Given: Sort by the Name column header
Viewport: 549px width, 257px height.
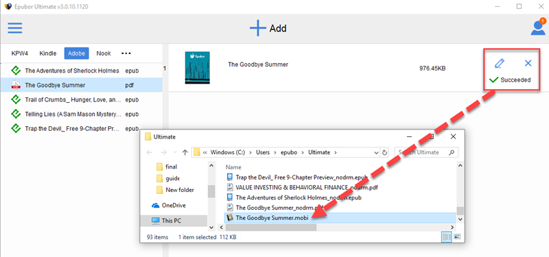Looking at the screenshot, I should click(233, 167).
